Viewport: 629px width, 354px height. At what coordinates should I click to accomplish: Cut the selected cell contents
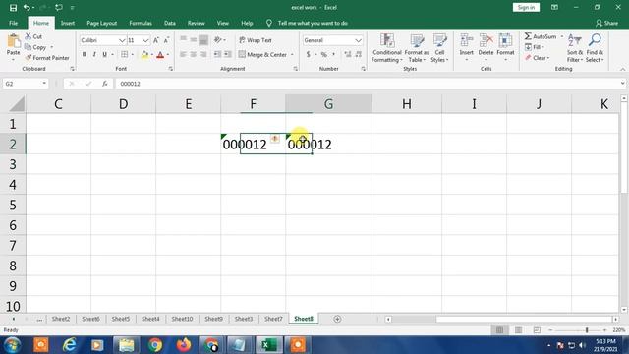[x=33, y=36]
